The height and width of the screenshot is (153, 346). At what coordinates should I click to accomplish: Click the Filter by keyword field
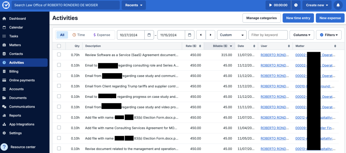click(268, 35)
